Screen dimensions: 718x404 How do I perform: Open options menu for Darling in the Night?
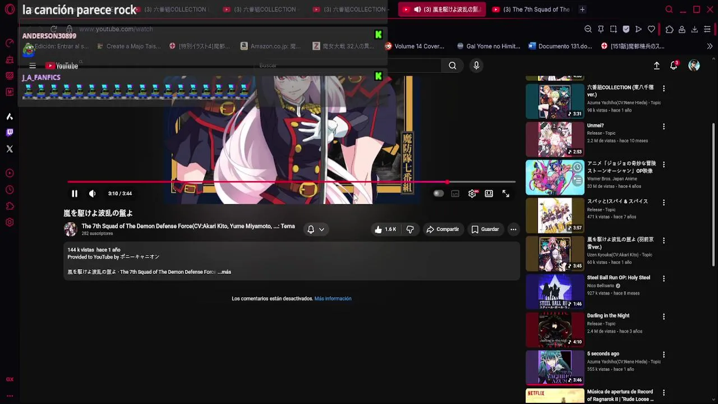tap(664, 316)
